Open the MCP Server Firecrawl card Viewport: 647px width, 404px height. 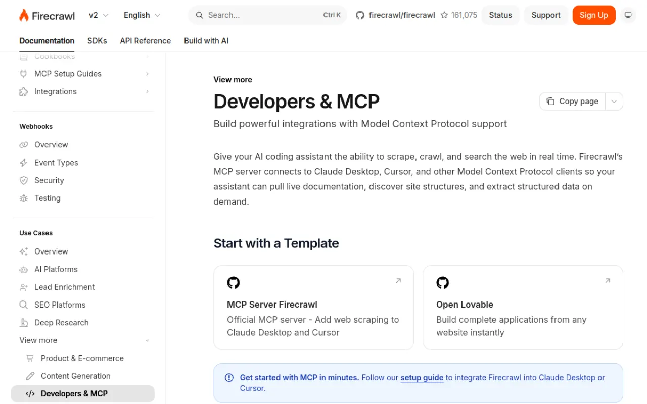click(314, 308)
